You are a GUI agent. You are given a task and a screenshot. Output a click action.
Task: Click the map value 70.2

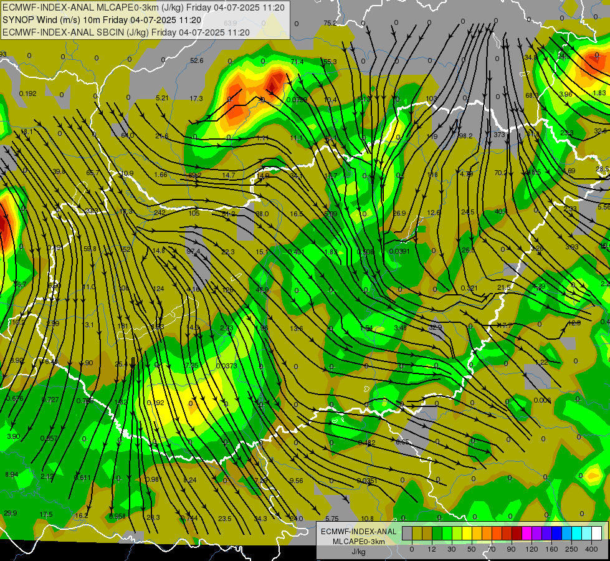pos(501,173)
